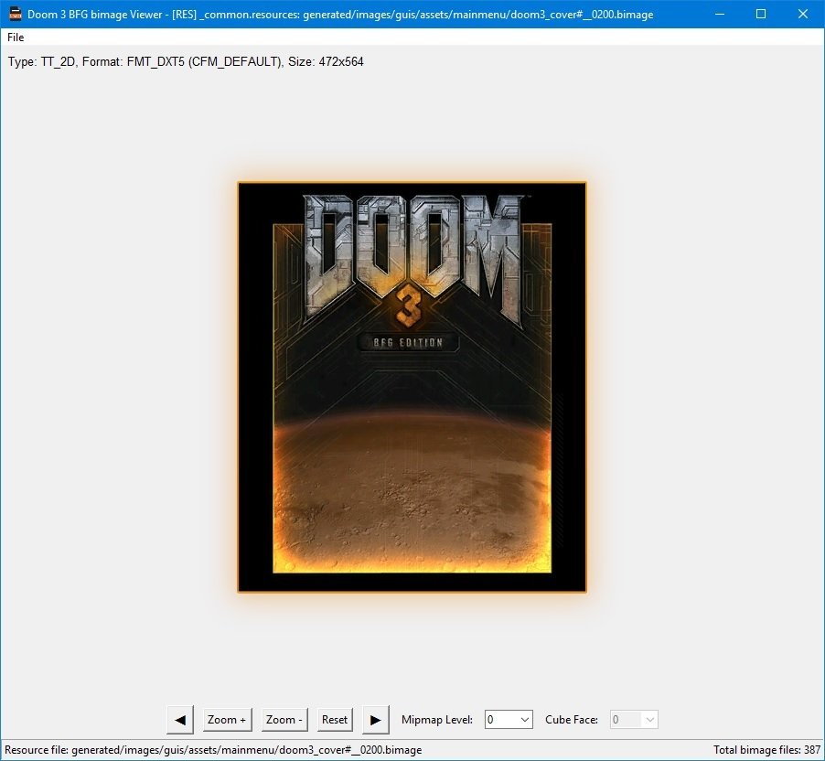Click the Zoom + button
Screen dimensions: 825x761
tap(228, 720)
